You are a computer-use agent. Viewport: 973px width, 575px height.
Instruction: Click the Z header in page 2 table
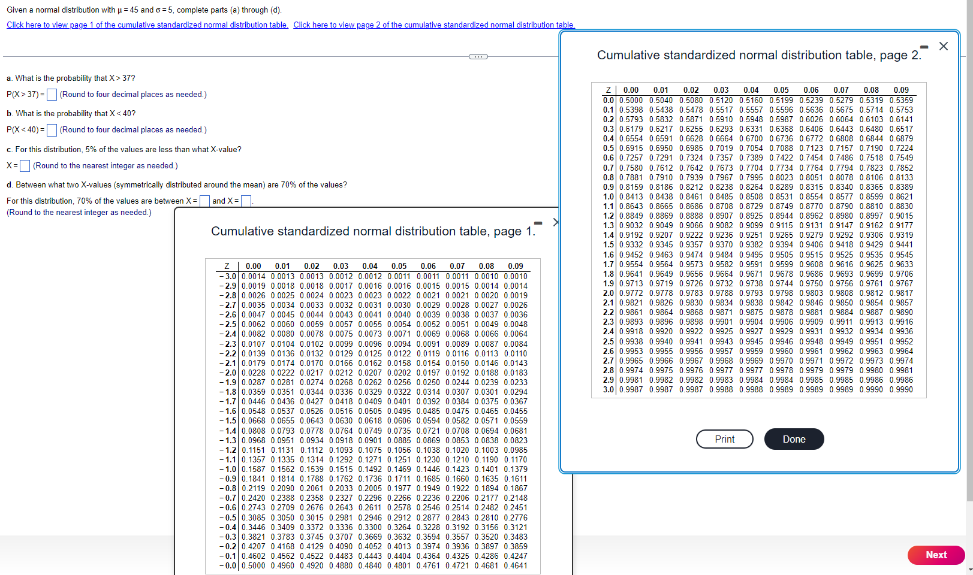pos(608,90)
